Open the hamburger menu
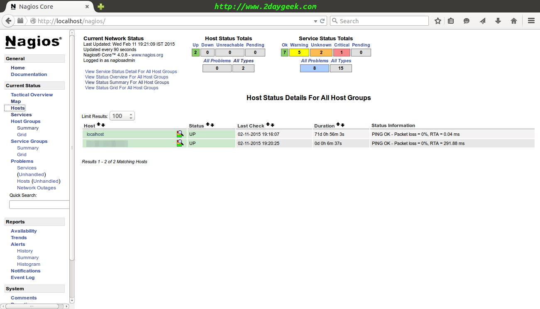Screen dimensions: 540x309 (x=531, y=21)
